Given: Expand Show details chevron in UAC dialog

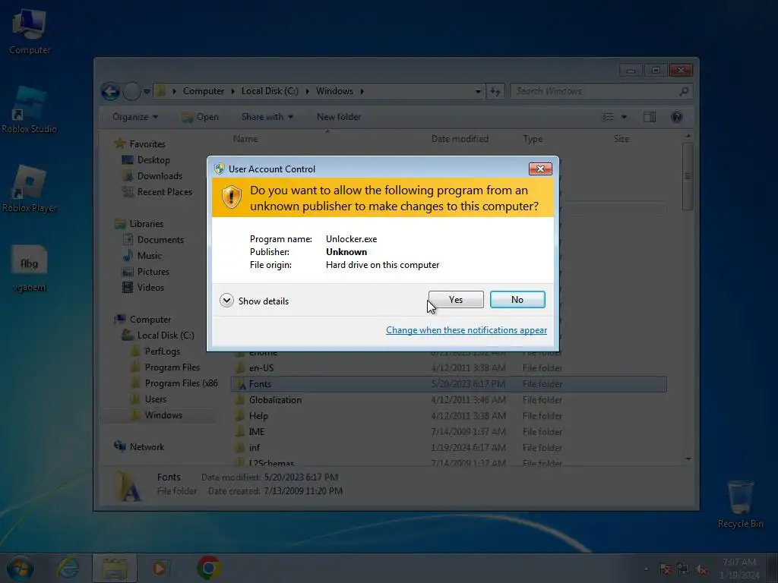Looking at the screenshot, I should (226, 301).
